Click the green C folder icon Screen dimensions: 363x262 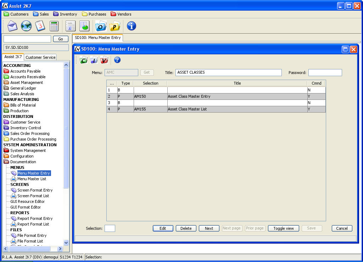pos(84,60)
